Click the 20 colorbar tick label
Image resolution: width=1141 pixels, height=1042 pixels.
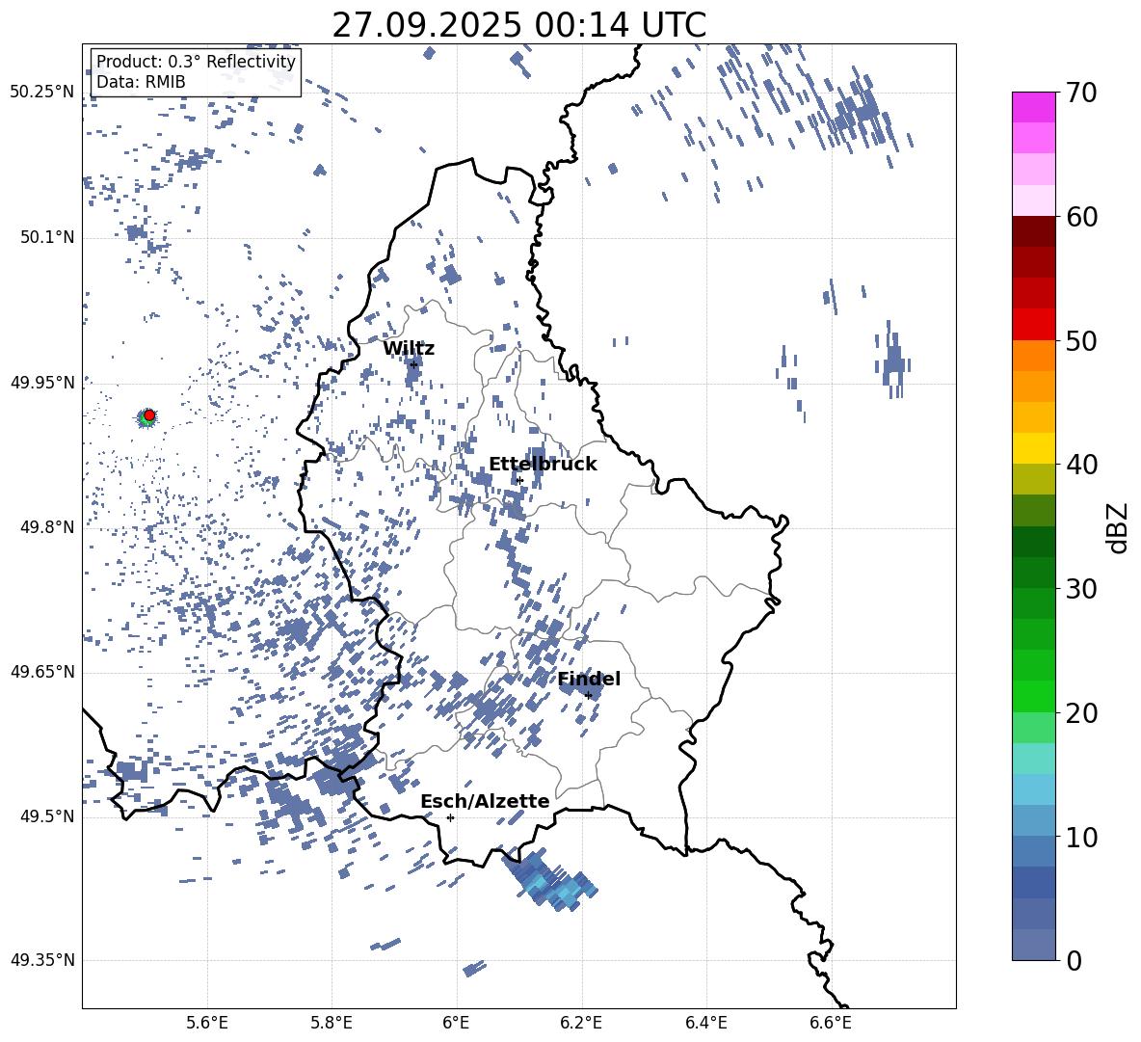(x=1081, y=712)
